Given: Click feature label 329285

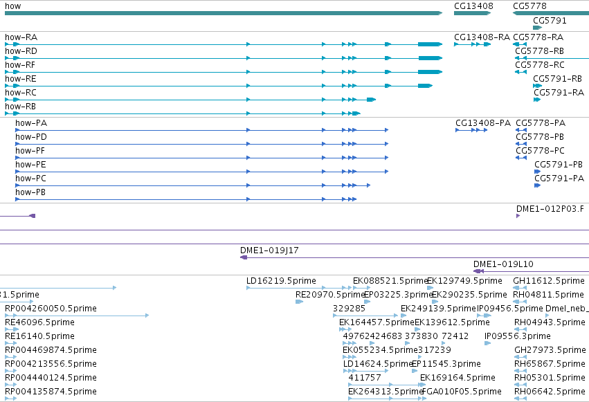Looking at the screenshot, I should [x=349, y=309].
